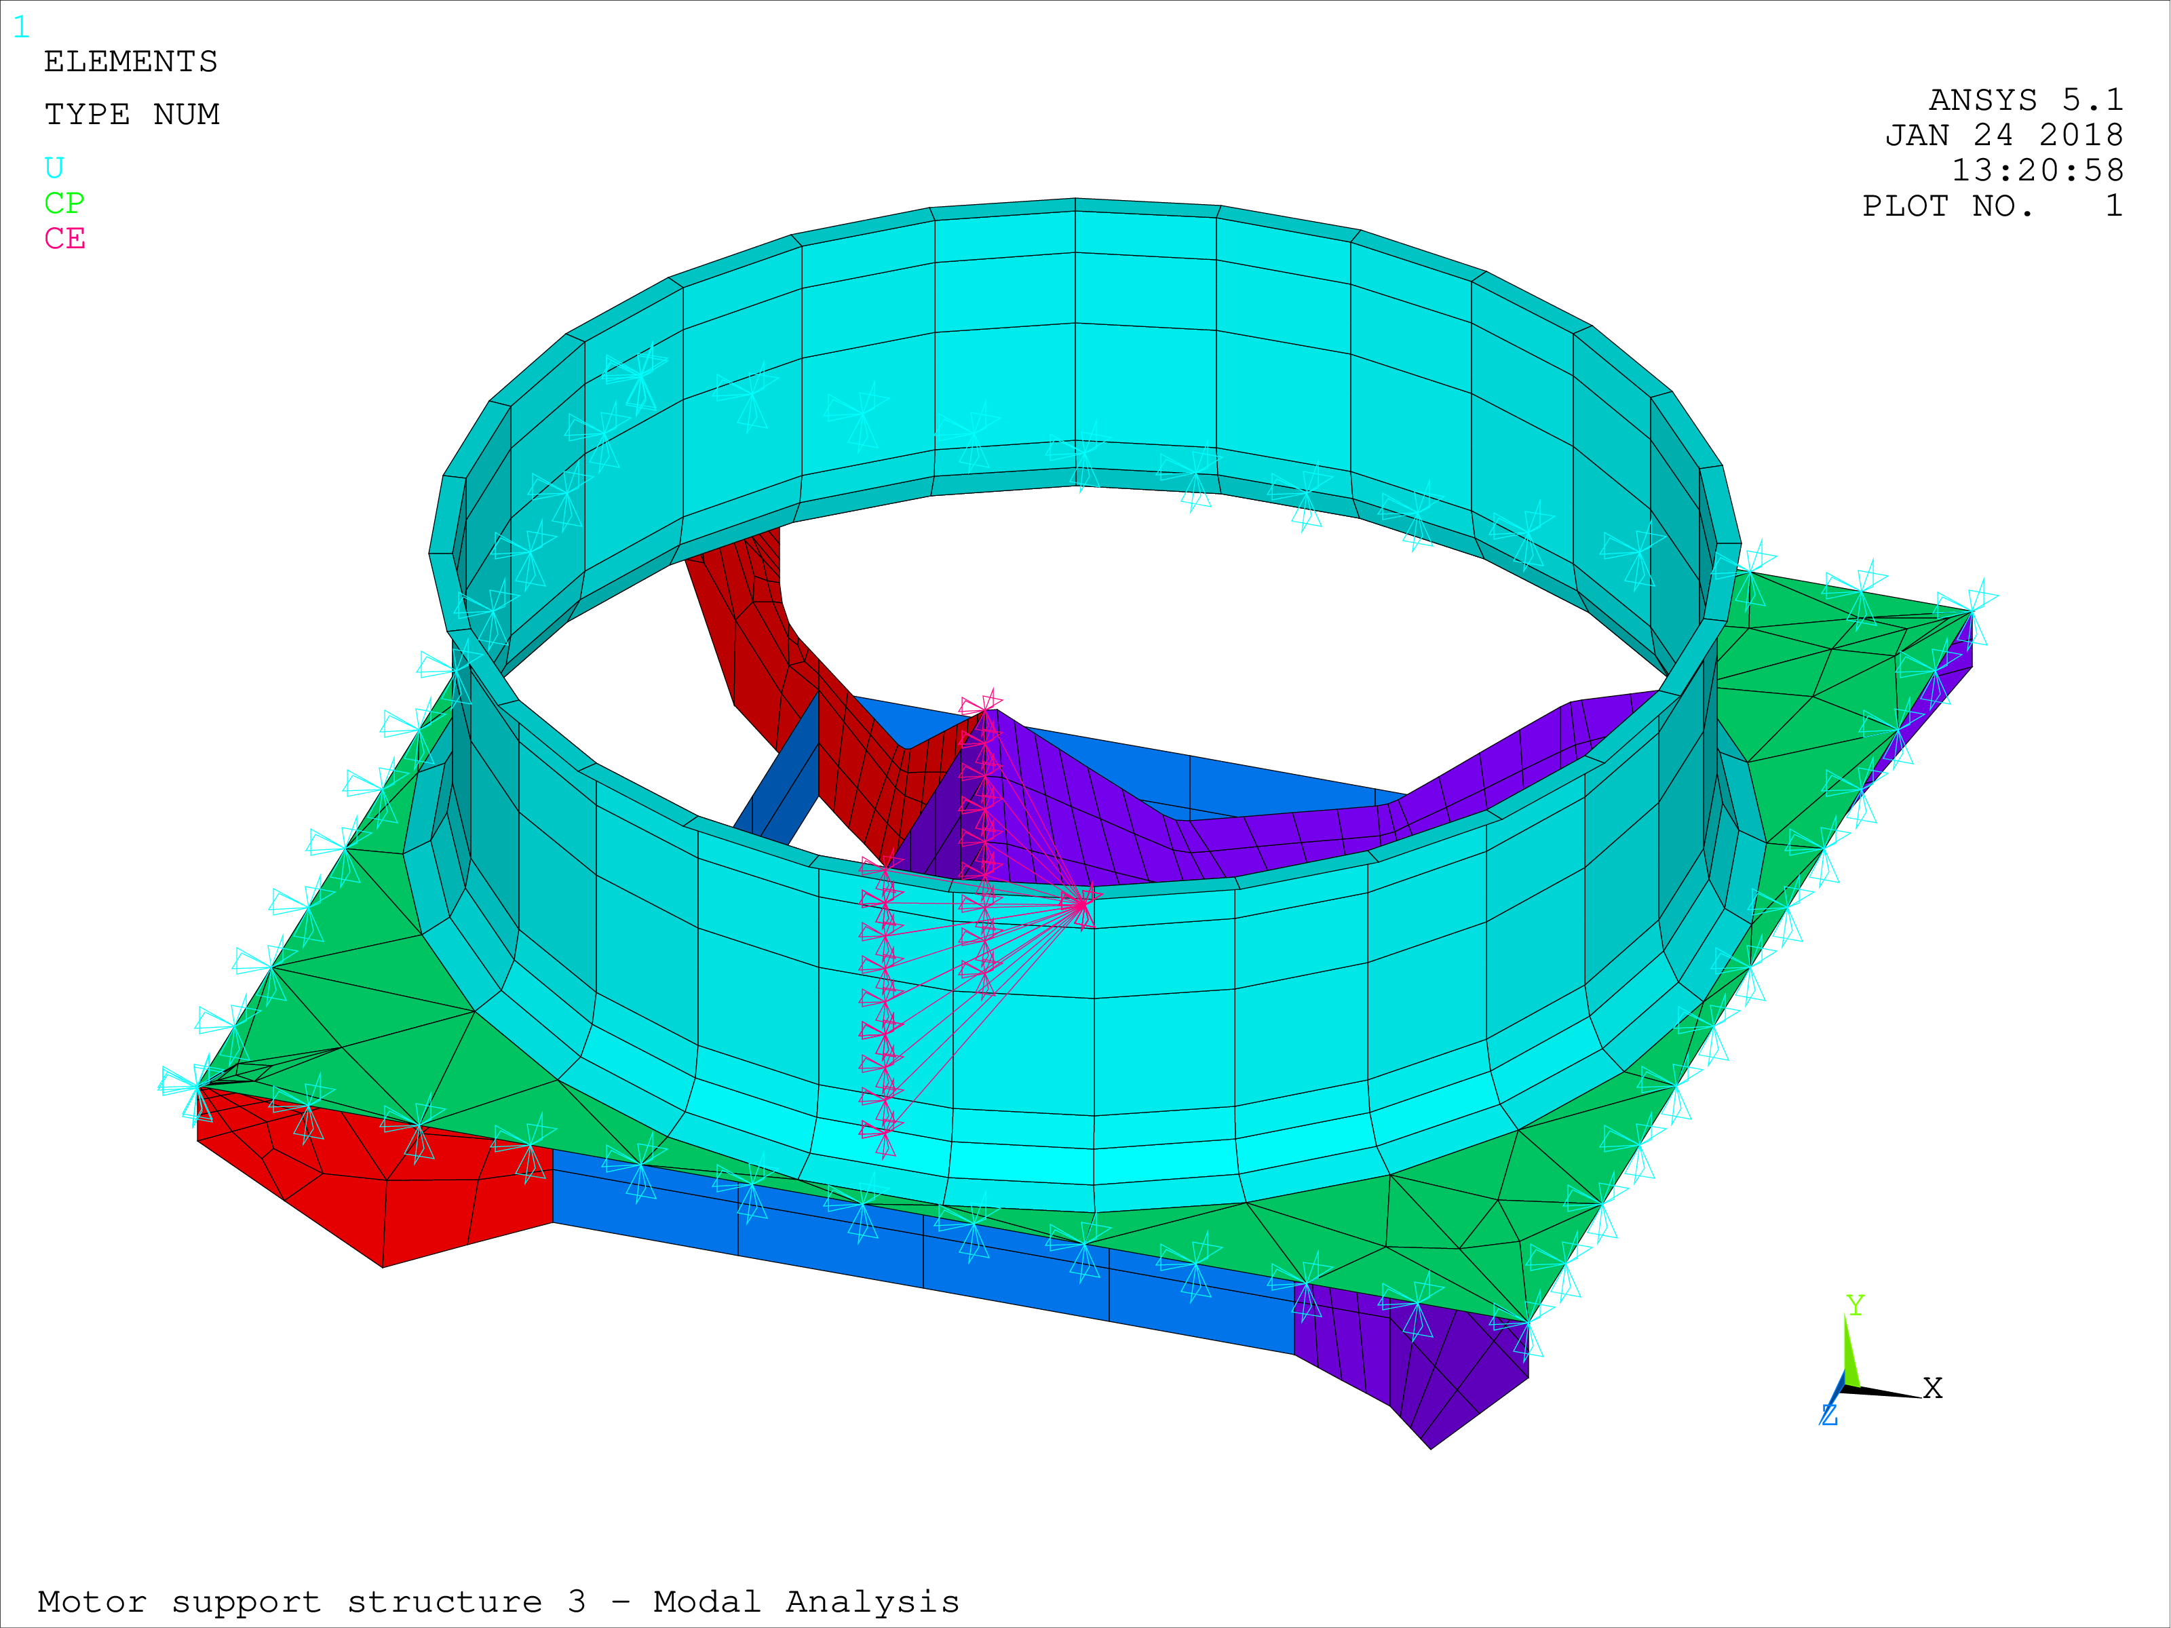This screenshot has width=2171, height=1628.
Task: Click the ANSYS 5.1 version text
Action: (x=2026, y=100)
